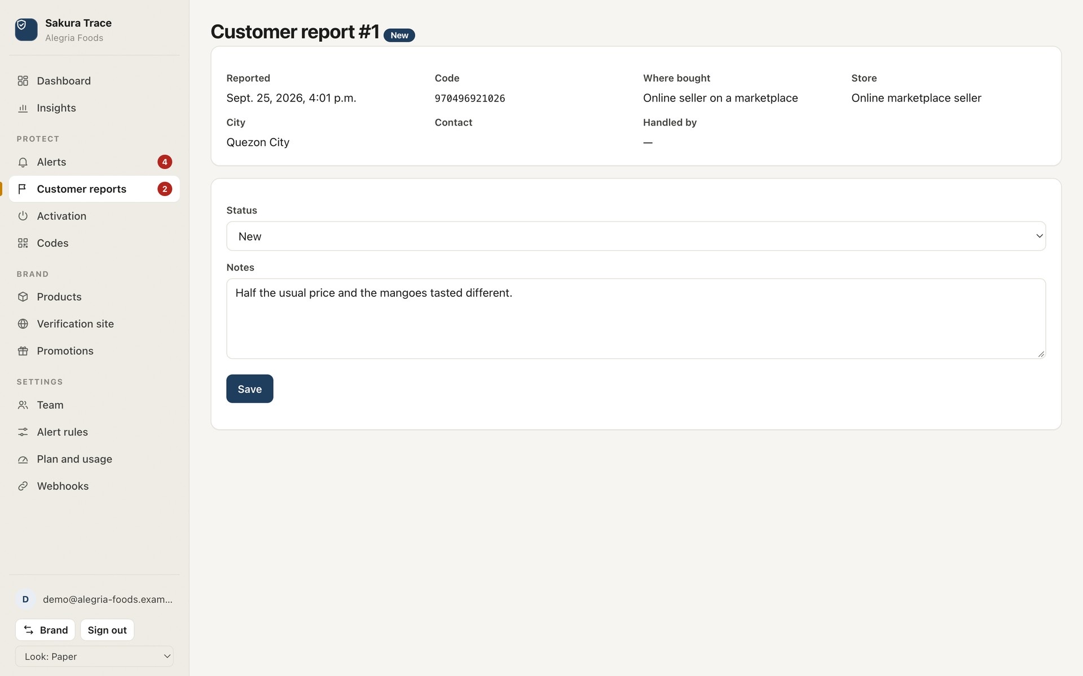The width and height of the screenshot is (1083, 676).
Task: Open the Insights page
Action: [x=94, y=108]
